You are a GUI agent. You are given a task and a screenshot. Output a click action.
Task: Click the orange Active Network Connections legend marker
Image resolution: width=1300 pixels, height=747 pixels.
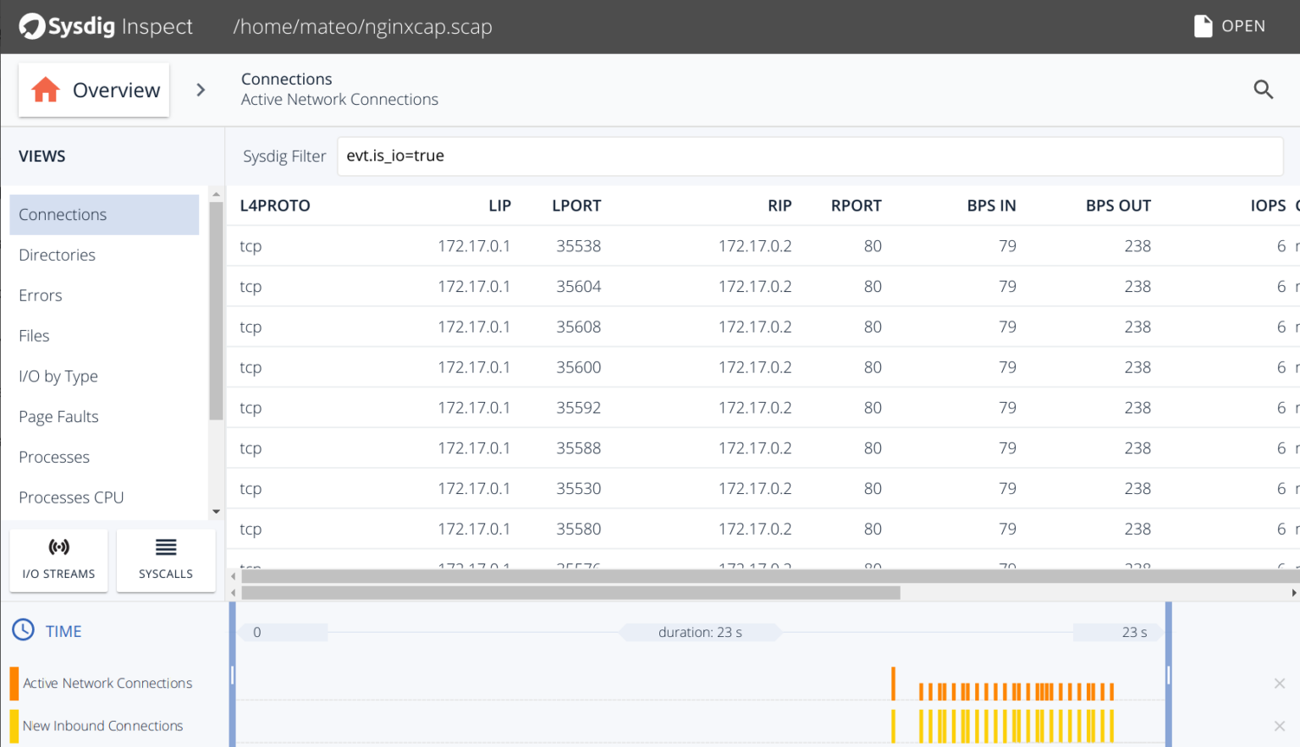pyautogui.click(x=13, y=683)
